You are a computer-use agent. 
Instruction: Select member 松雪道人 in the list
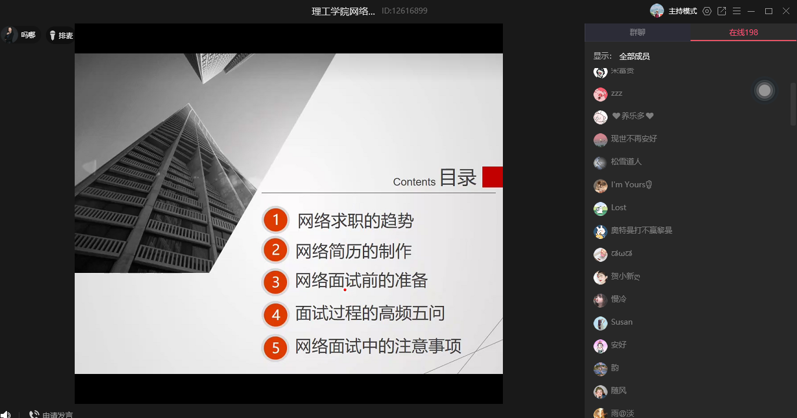tap(626, 161)
